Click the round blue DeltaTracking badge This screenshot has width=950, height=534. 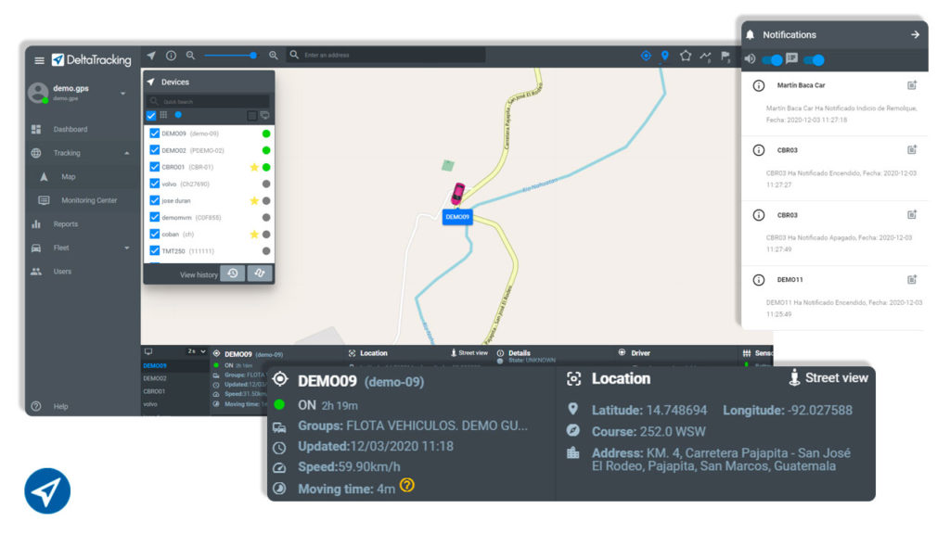point(47,491)
